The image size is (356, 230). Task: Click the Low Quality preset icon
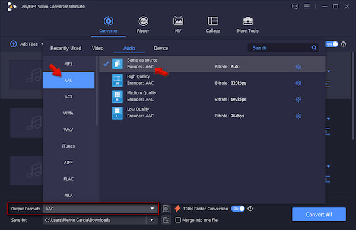pos(117,113)
